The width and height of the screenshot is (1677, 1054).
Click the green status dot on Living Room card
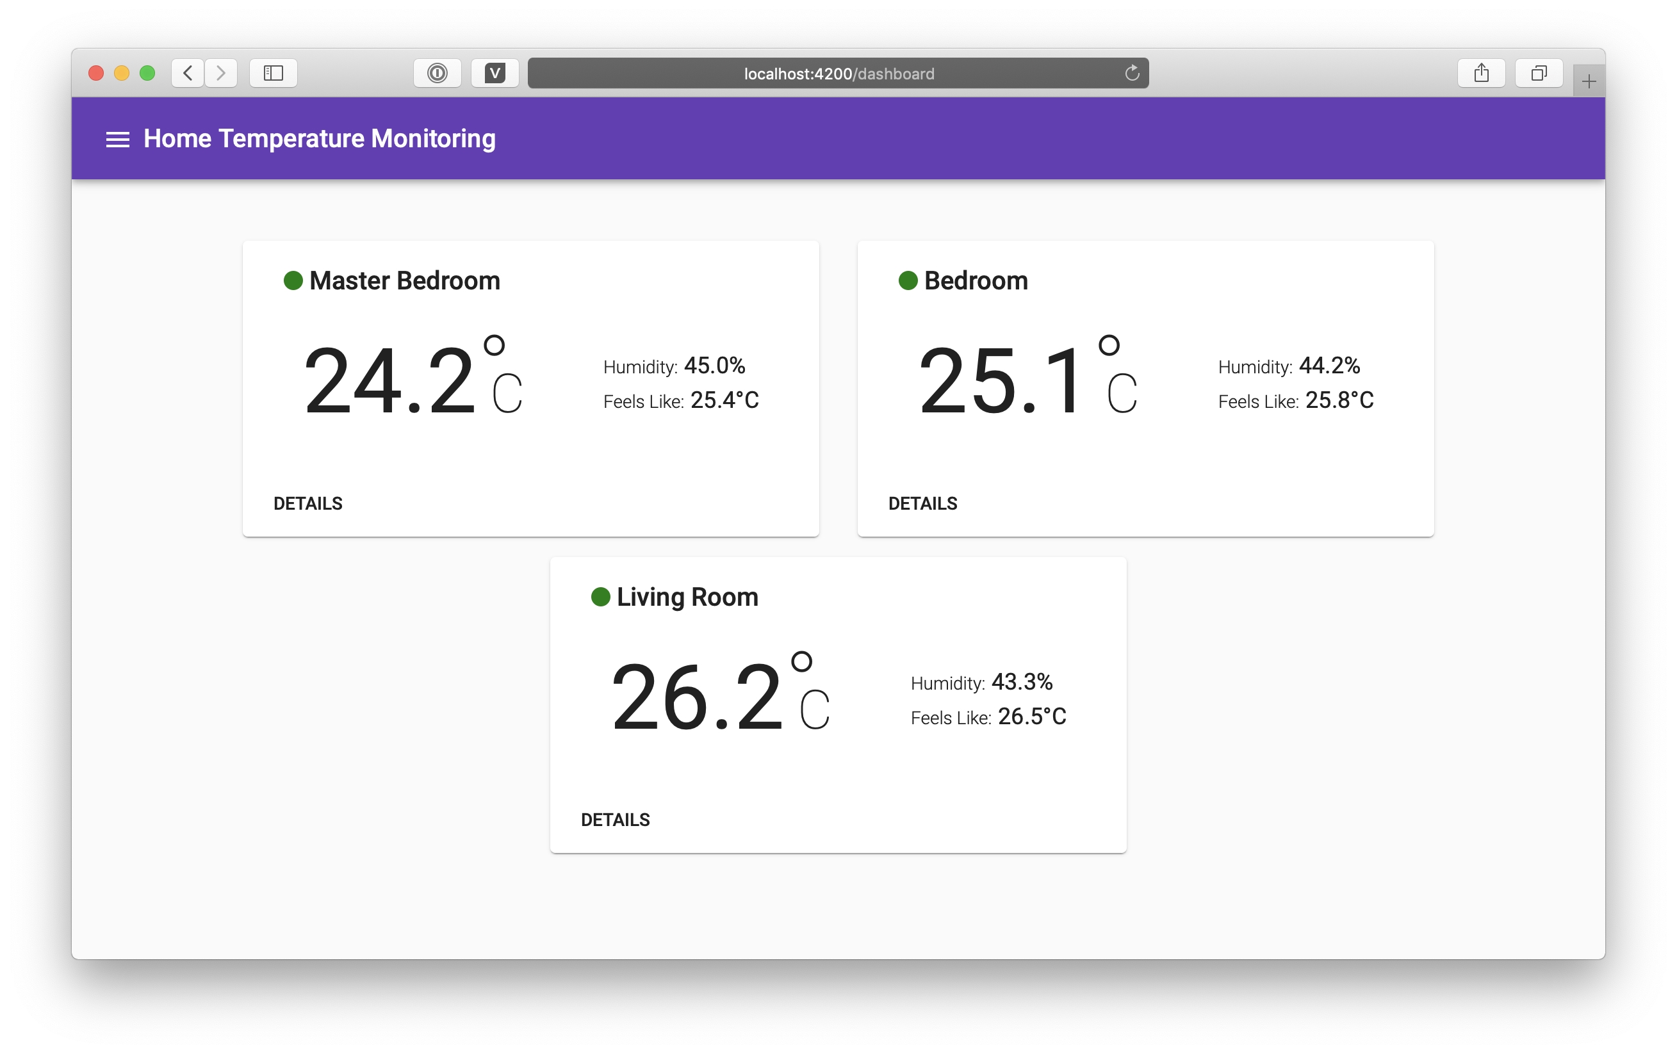pyautogui.click(x=601, y=597)
